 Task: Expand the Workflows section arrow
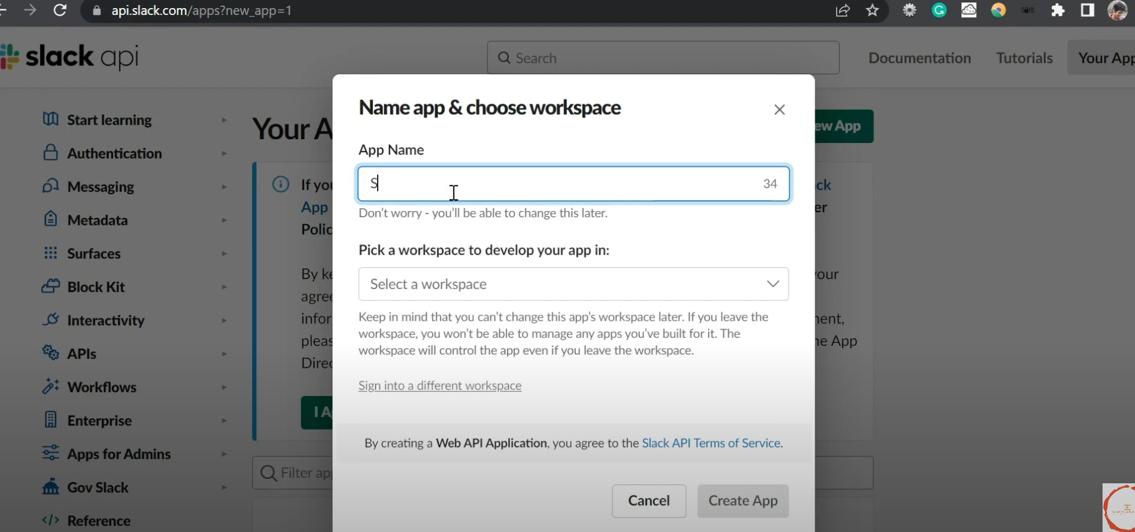click(x=224, y=387)
